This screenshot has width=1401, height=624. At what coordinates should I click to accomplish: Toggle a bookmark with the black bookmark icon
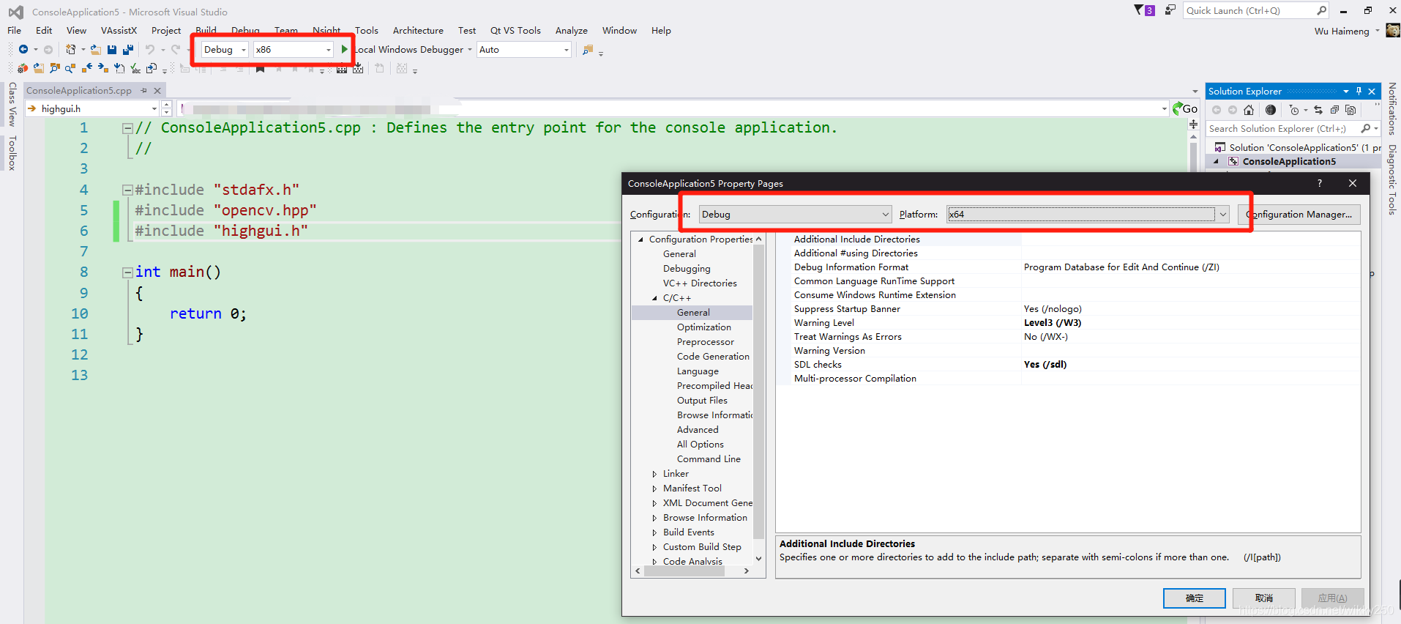coord(260,69)
